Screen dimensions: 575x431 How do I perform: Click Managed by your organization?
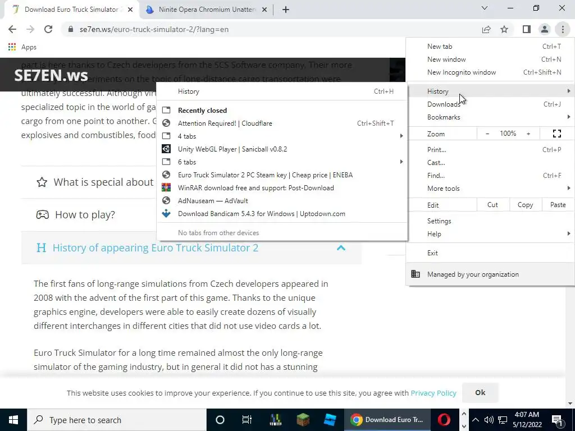490,274
